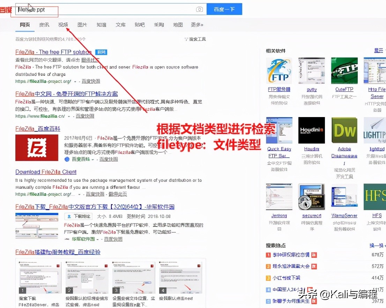The width and height of the screenshot is (386, 308).
Task: Click the blue 百度百科 source icon
Action: 67,159
